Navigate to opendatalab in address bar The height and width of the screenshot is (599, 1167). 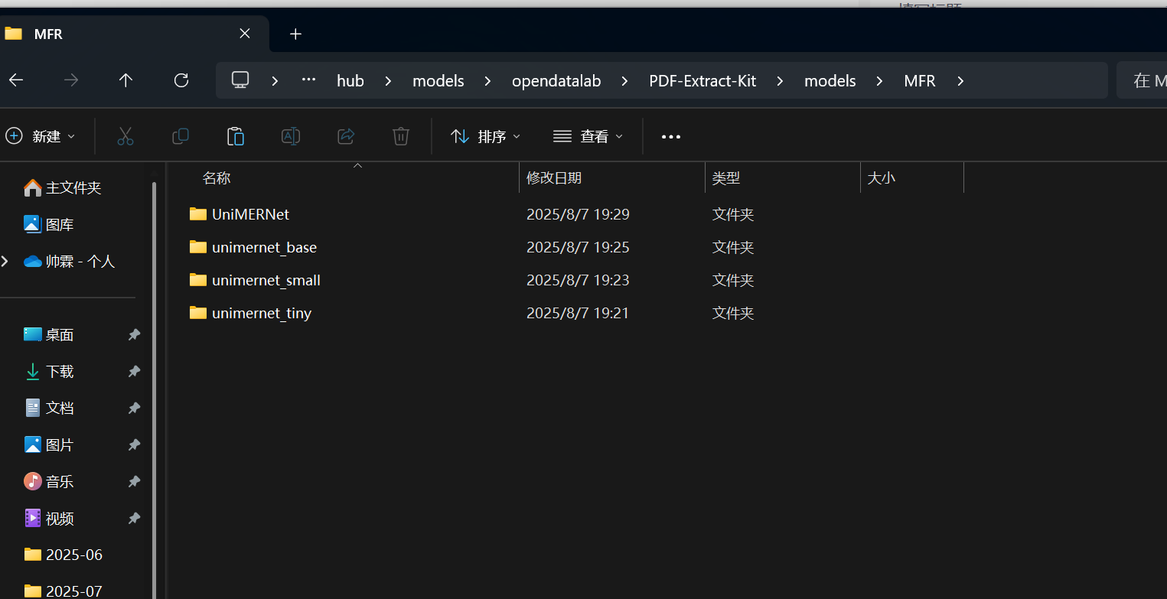[556, 81]
